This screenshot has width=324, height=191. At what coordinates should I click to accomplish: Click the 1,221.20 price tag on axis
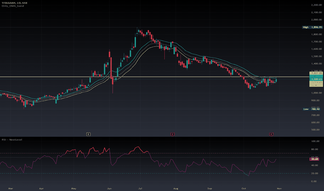316,73
